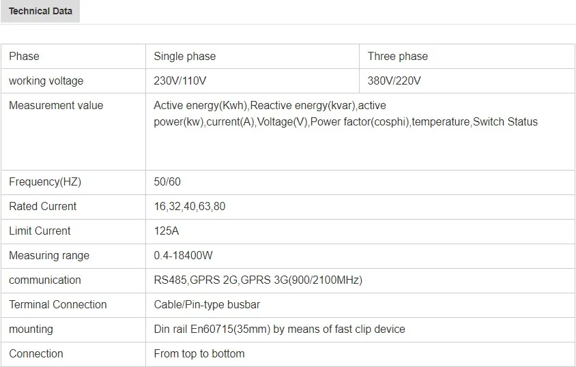This screenshot has width=576, height=367.
Task: Open the Technical Data tab
Action: tap(40, 12)
